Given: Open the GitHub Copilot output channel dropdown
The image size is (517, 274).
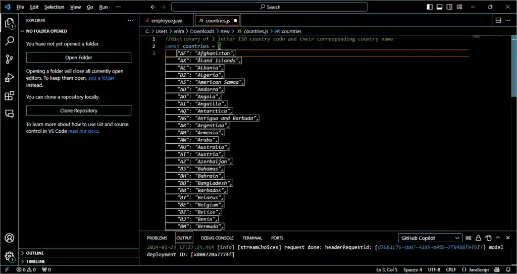Looking at the screenshot, I should (x=430, y=238).
